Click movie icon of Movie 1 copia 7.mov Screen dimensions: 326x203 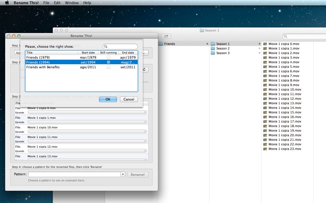[x=265, y=76]
